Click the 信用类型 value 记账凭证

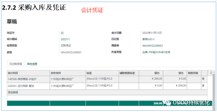click(66, 46)
